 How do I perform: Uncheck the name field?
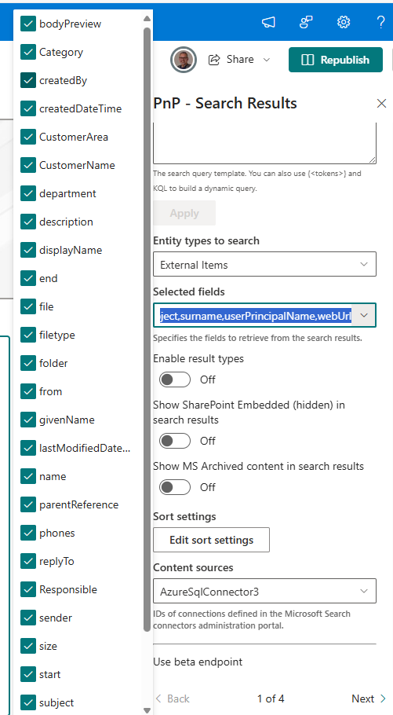28,476
